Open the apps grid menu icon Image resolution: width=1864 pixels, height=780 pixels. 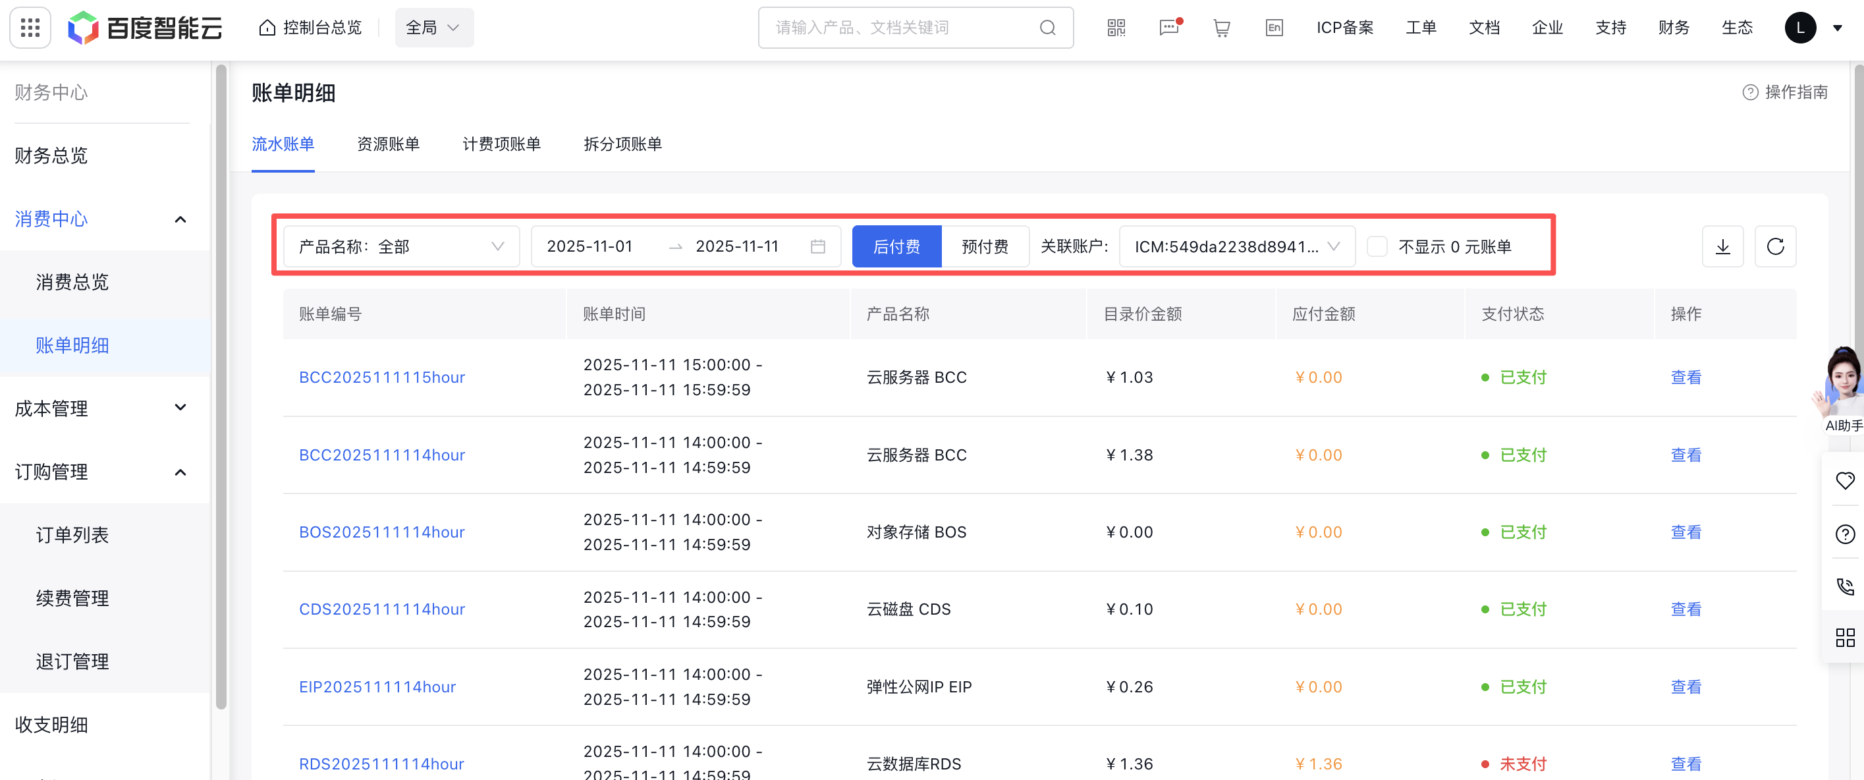click(30, 28)
